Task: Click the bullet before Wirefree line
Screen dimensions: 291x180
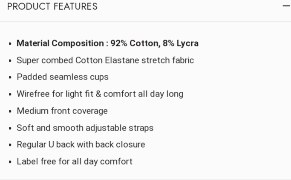Action: [x=10, y=94]
